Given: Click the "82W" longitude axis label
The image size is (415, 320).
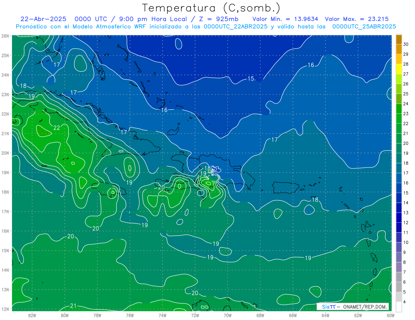Looking at the screenshot, I should coord(32,315).
